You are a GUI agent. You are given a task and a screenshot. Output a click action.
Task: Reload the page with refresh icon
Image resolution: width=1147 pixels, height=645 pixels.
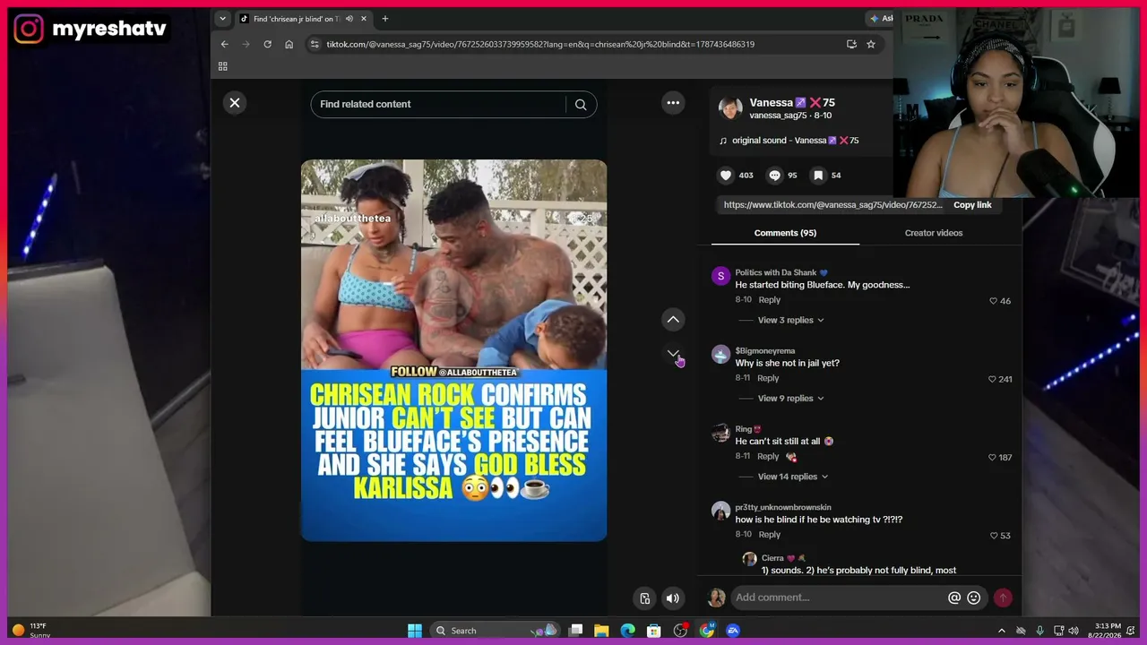267,44
